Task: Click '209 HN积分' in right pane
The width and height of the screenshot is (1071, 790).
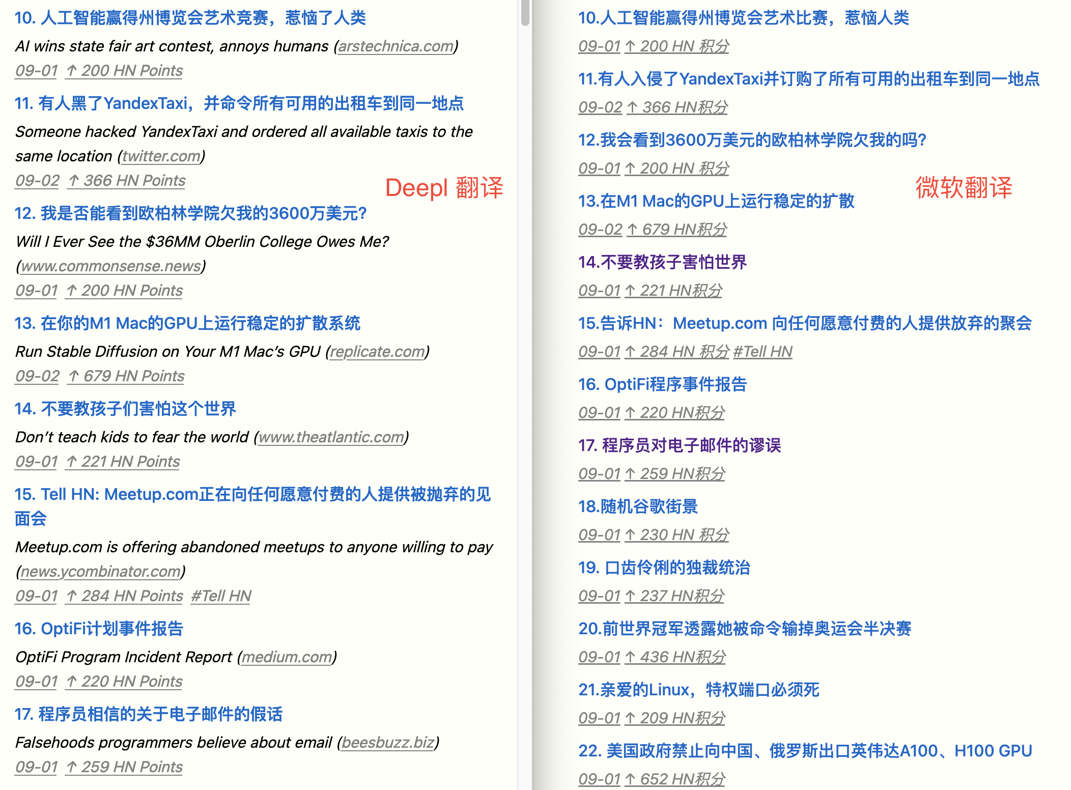Action: click(x=674, y=718)
